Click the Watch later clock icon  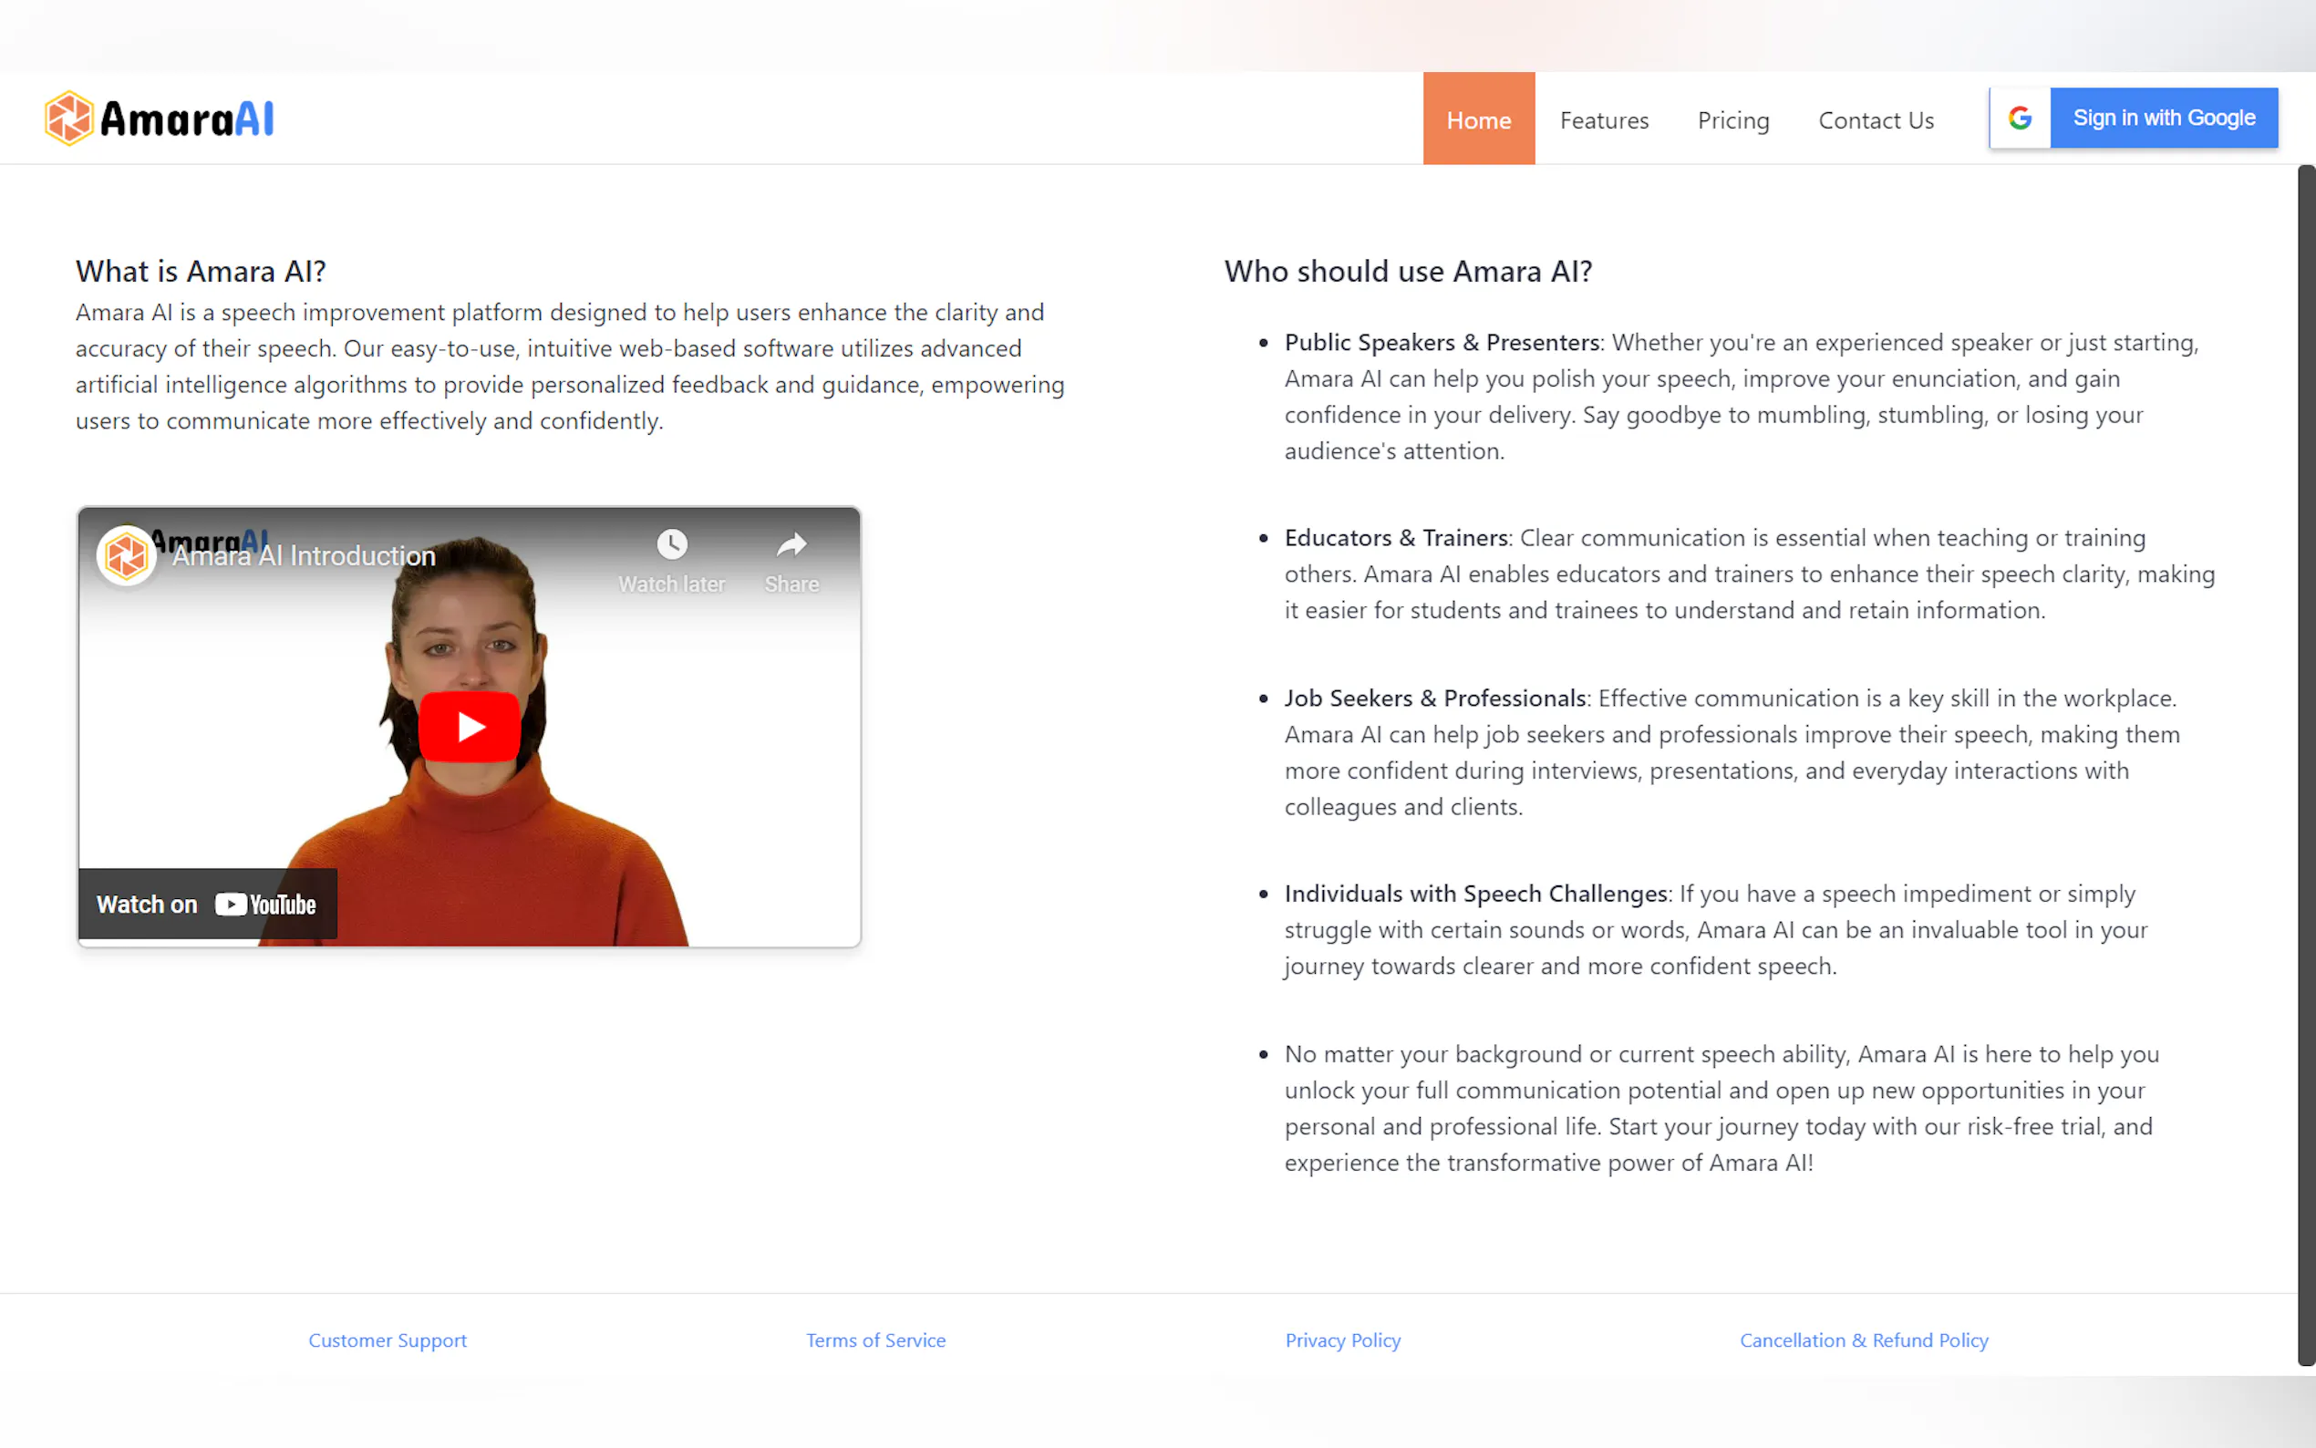click(671, 545)
